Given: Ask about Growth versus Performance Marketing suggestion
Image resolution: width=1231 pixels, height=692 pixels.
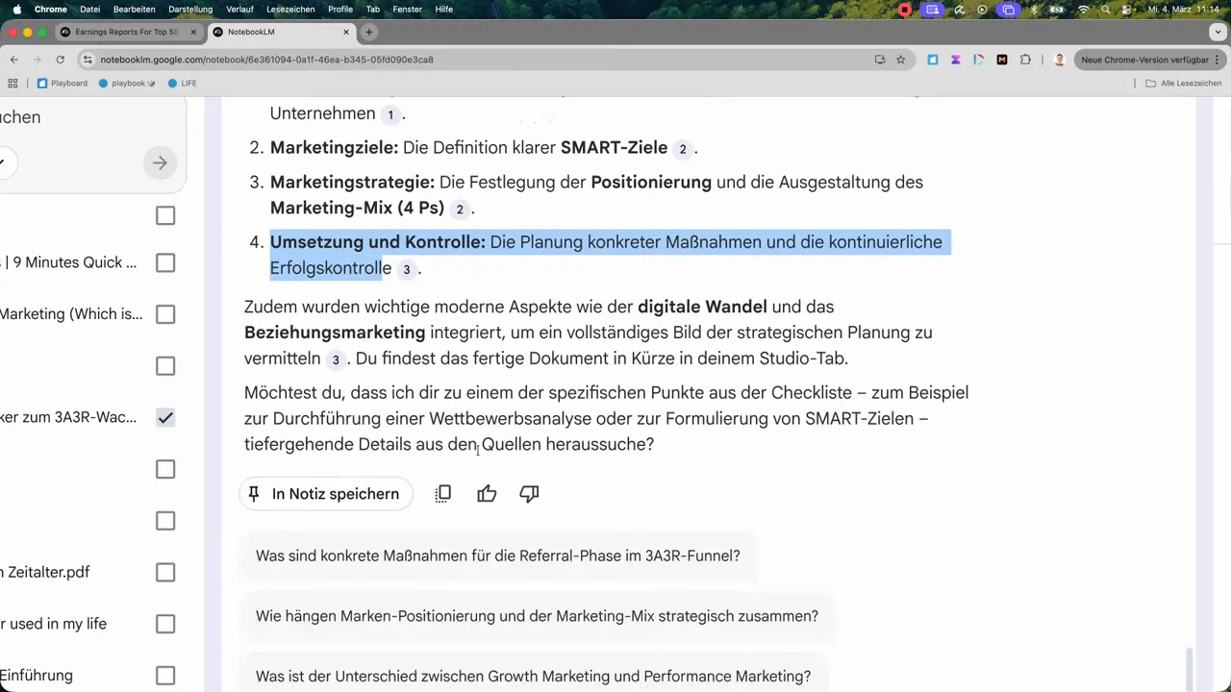Looking at the screenshot, I should point(533,676).
